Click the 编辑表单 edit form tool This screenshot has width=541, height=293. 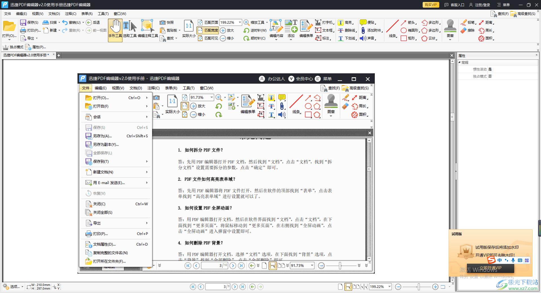click(306, 29)
